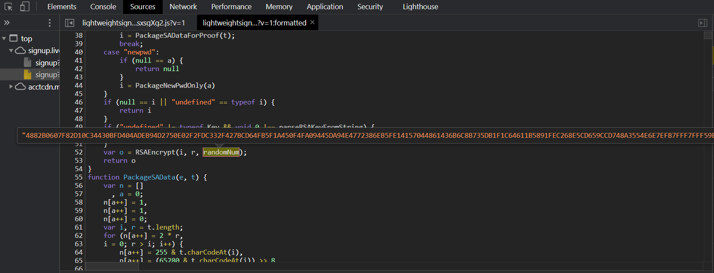The width and height of the screenshot is (714, 273).
Task: Click the horizontal scrollbar thumb in editor
Action: click(x=112, y=266)
